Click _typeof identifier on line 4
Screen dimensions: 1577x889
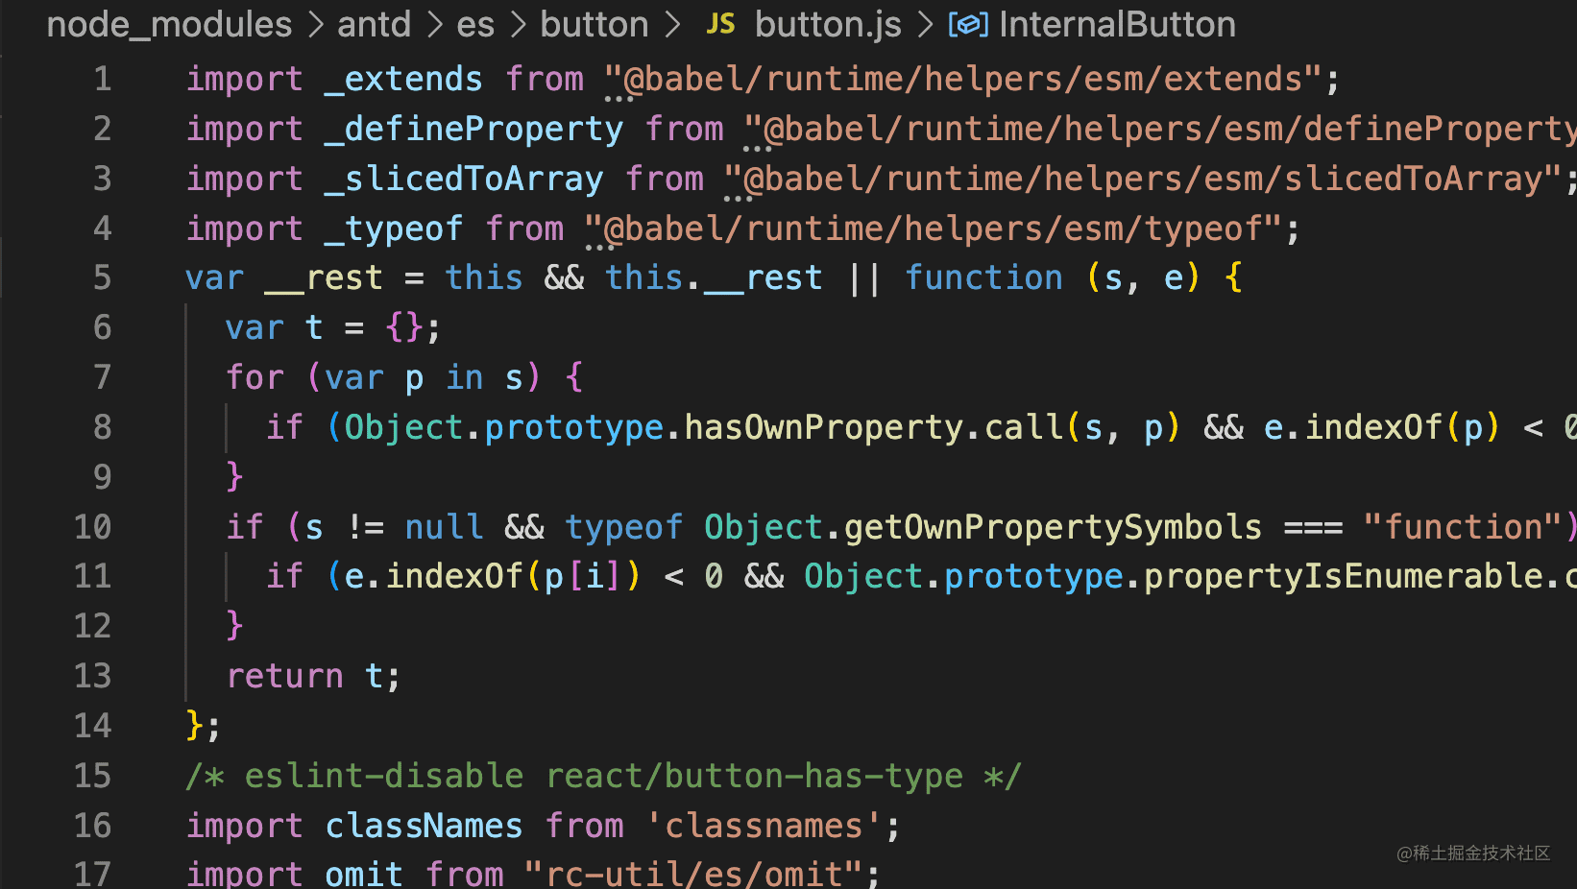(394, 228)
